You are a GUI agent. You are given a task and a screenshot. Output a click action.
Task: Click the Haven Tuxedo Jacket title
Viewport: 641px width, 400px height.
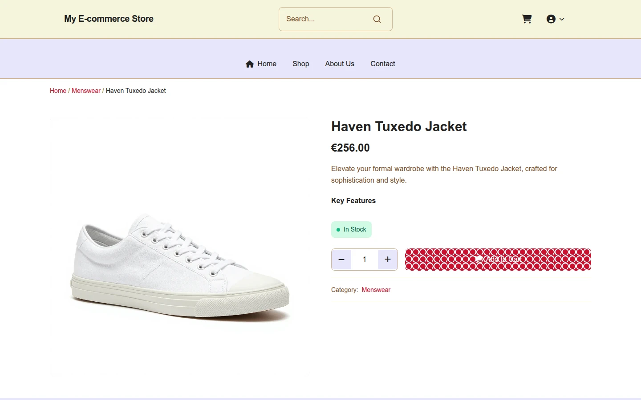(399, 127)
